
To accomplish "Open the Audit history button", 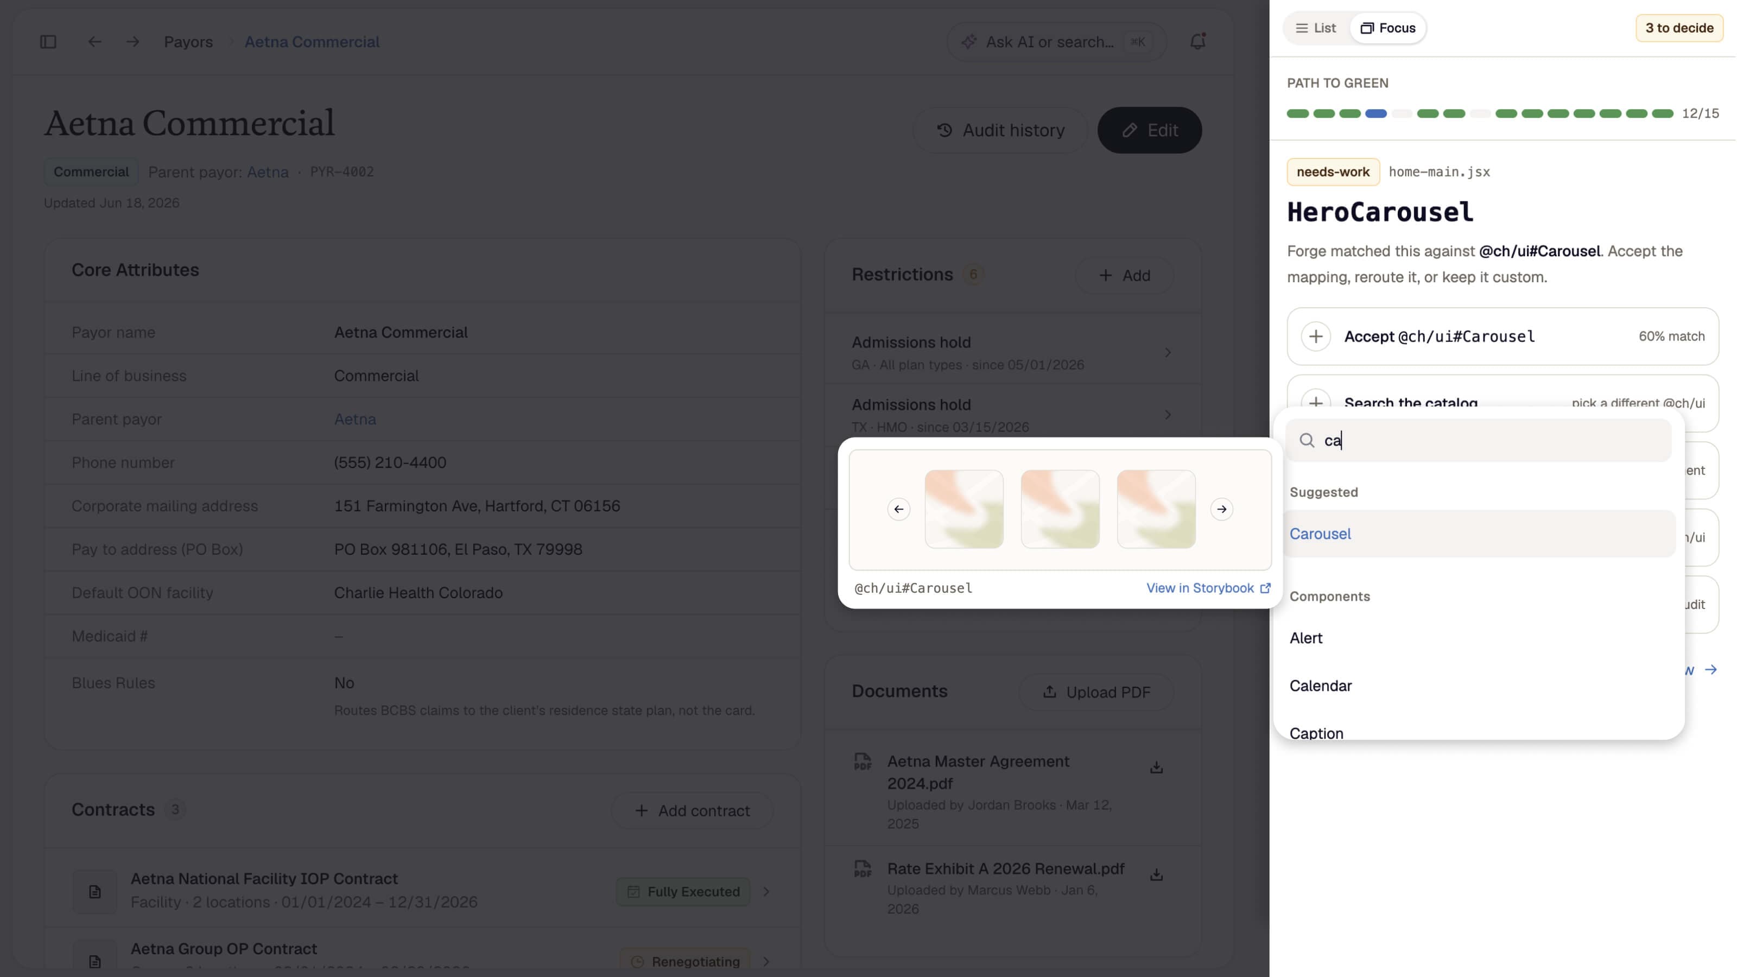I will tap(1000, 130).
